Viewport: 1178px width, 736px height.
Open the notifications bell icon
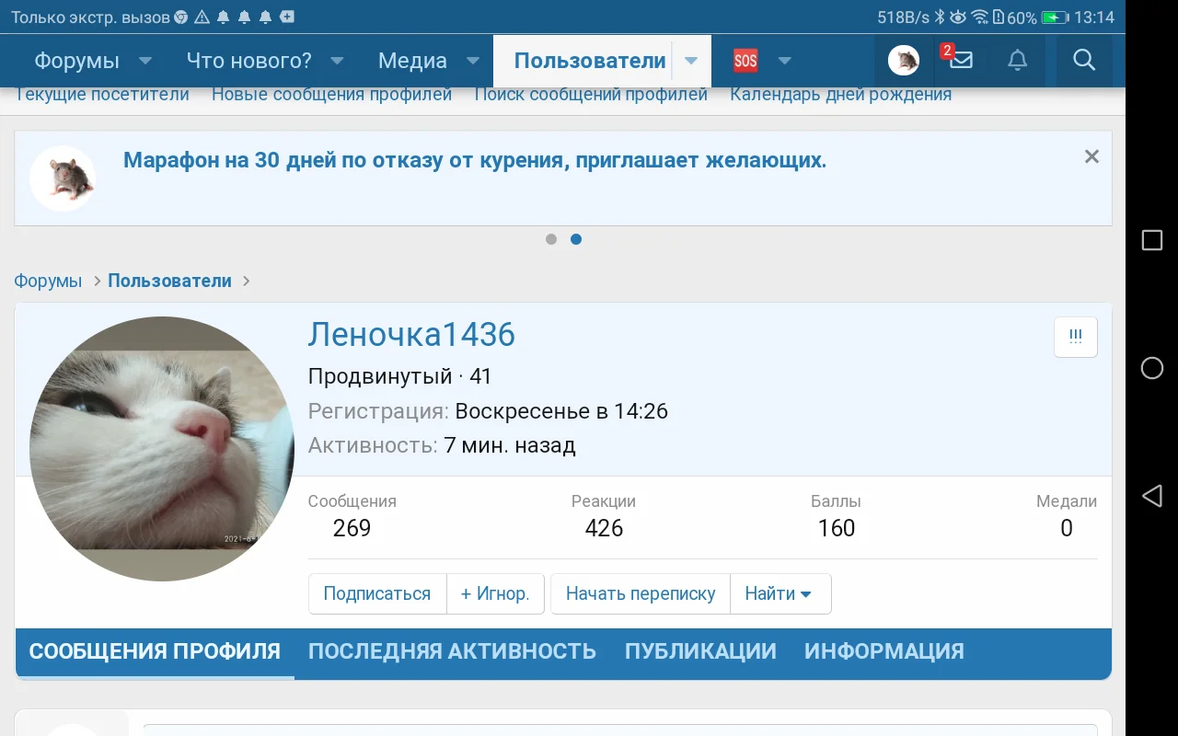click(x=1017, y=60)
